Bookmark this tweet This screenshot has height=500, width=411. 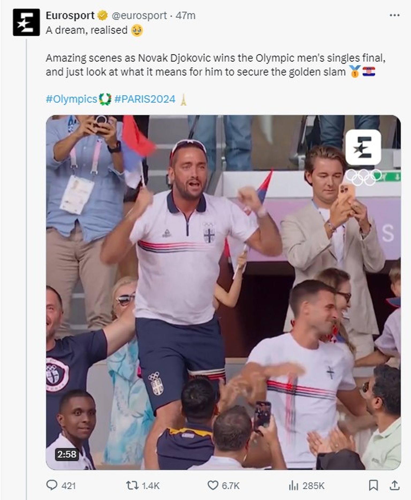[373, 485]
